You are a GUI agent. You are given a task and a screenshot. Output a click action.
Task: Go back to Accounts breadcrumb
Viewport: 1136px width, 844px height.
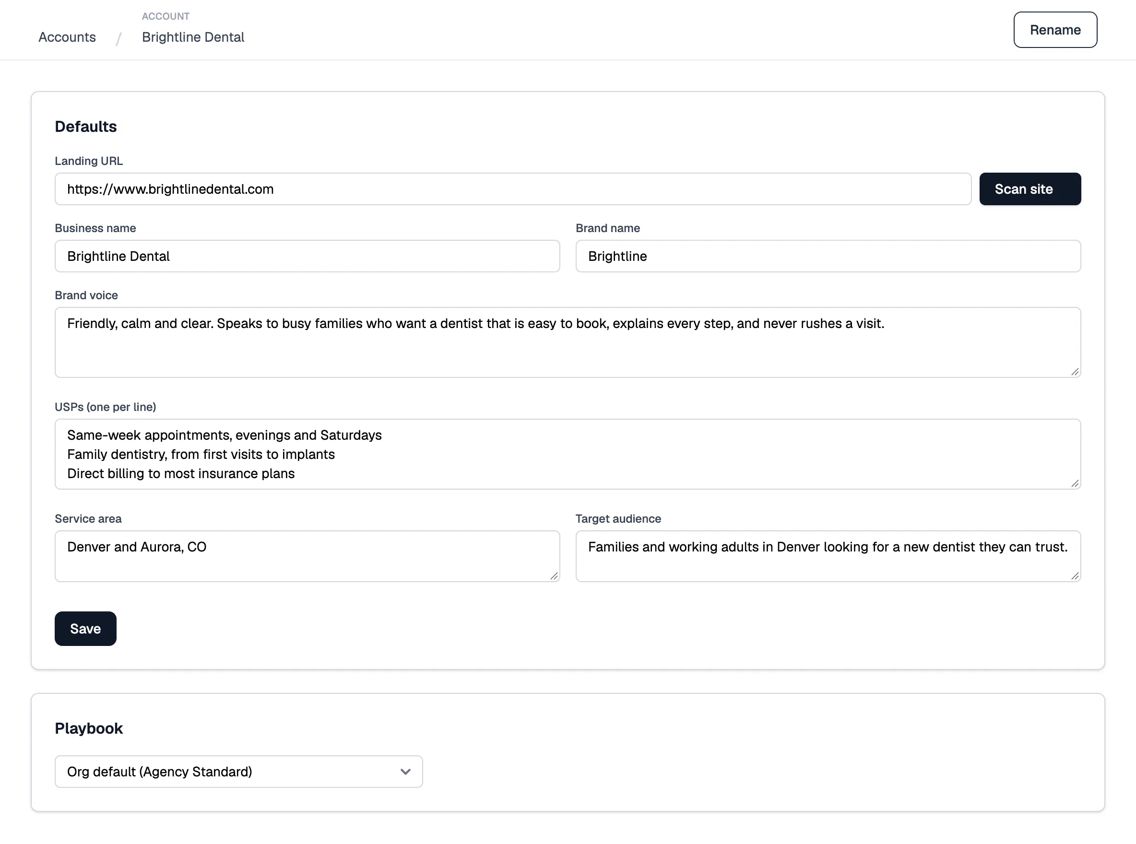point(67,37)
